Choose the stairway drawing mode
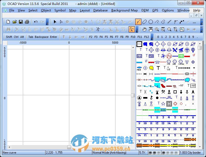This screenshot has width=206, height=157. point(169,22)
